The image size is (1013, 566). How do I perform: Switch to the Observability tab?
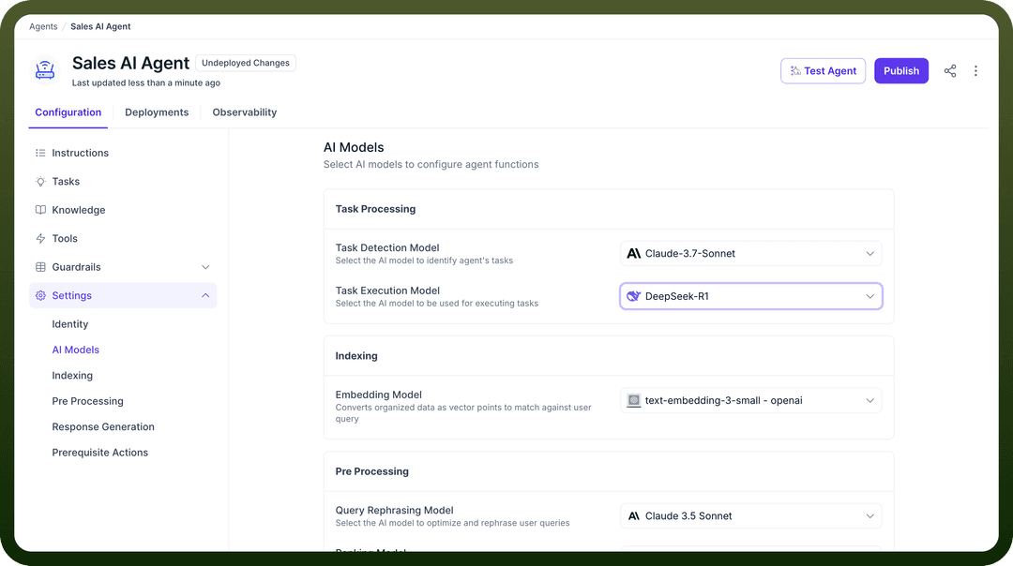click(244, 112)
